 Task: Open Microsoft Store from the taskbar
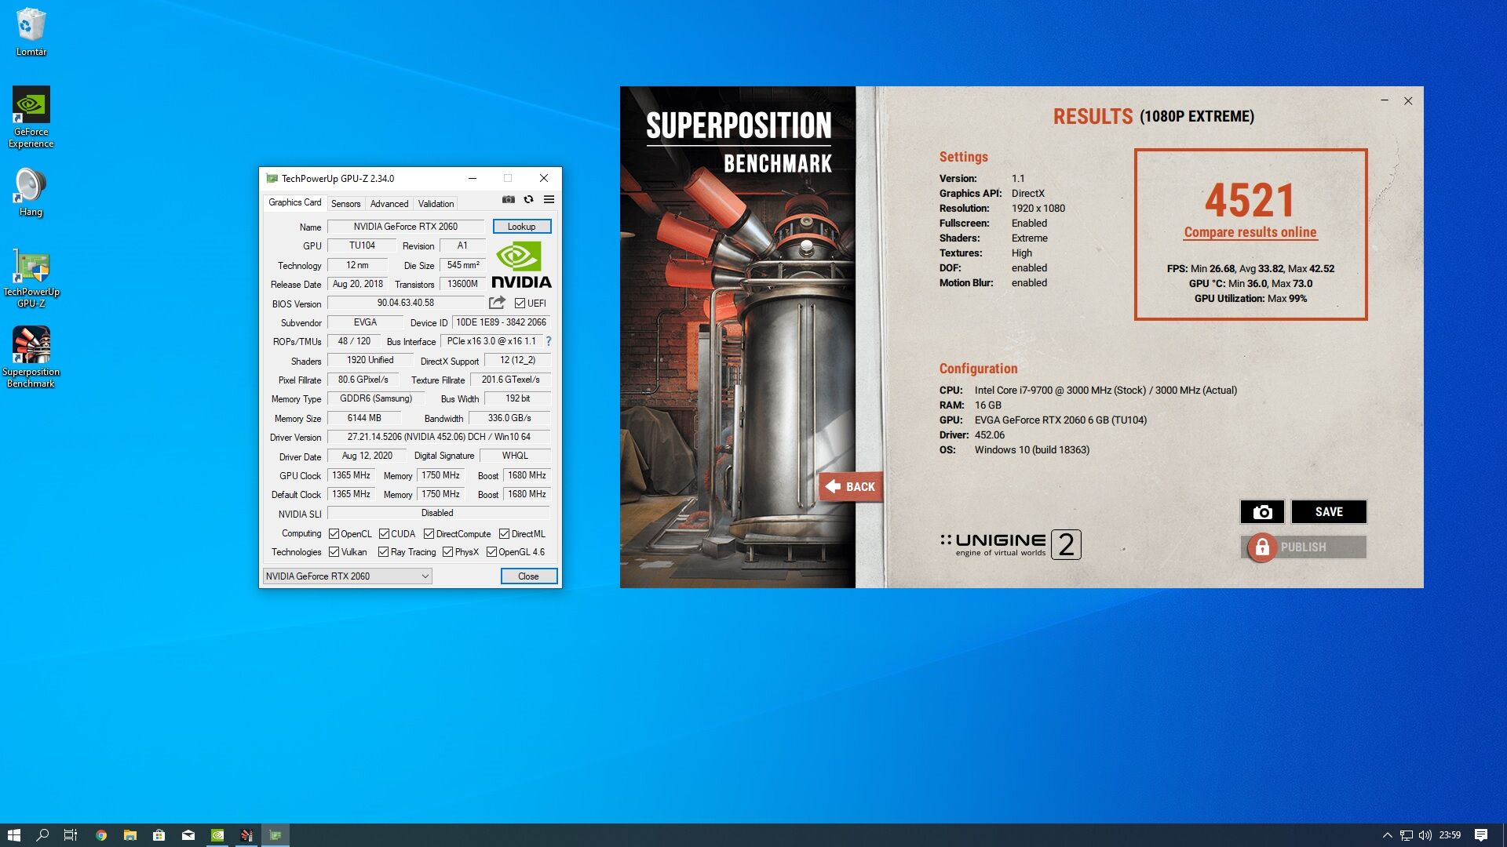[x=159, y=835]
